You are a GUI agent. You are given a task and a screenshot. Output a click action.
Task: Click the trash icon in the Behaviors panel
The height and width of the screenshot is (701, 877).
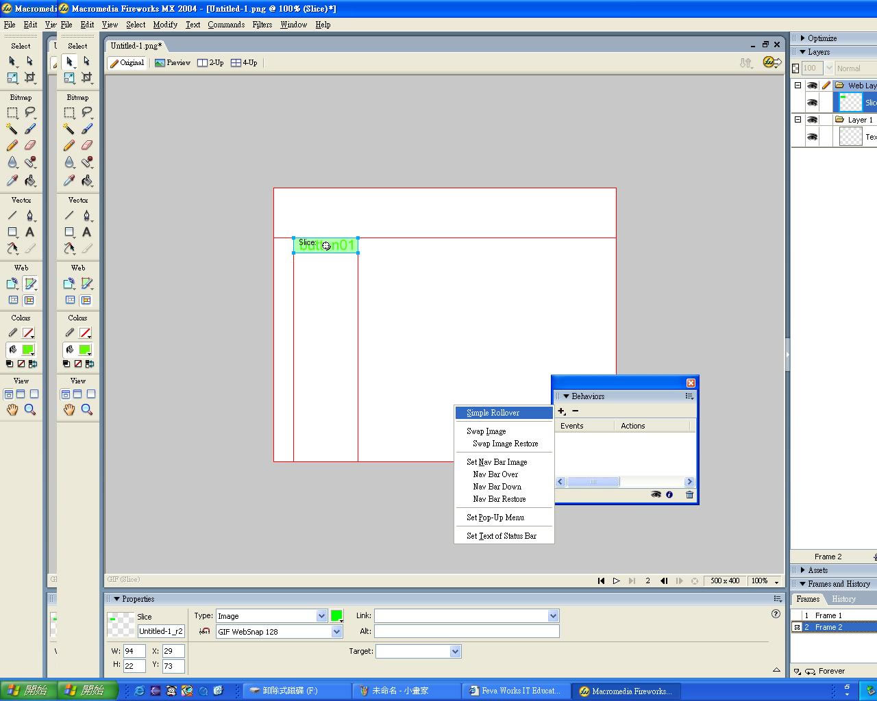(689, 494)
